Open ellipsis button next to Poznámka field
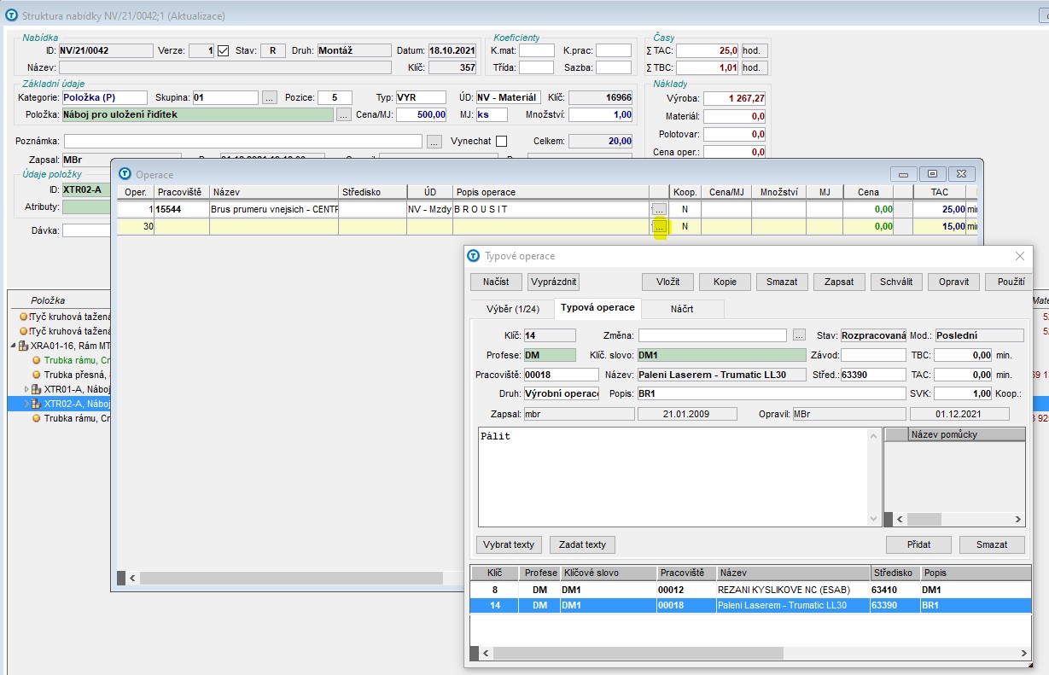The height and width of the screenshot is (675, 1049). 434,142
